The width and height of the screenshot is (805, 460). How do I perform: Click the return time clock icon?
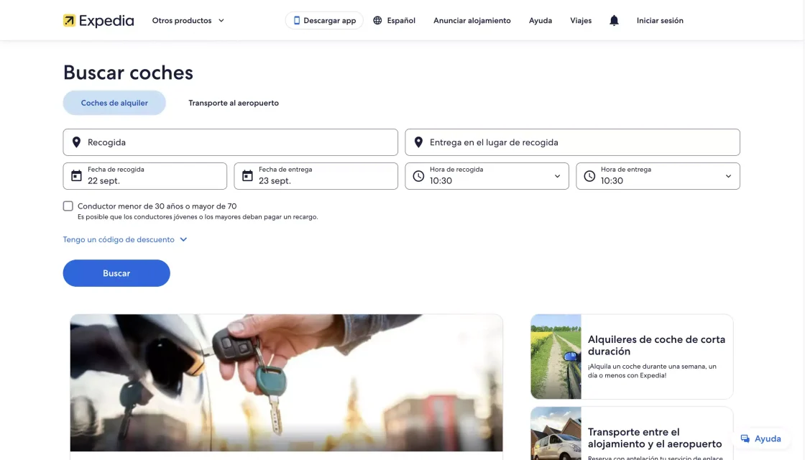tap(589, 176)
